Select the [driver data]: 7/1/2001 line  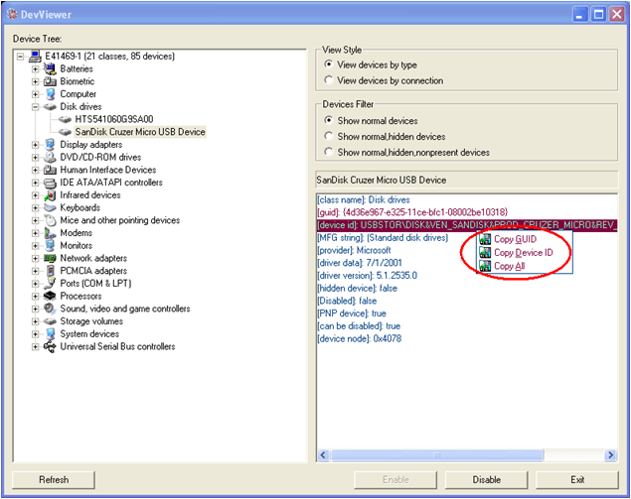tap(360, 263)
